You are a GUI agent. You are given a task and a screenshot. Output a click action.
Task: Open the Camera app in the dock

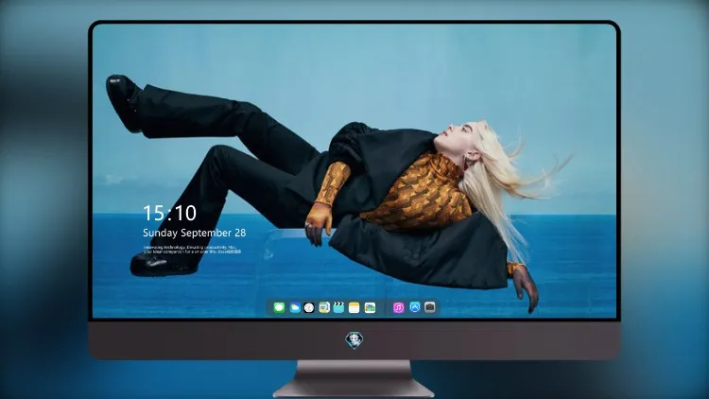tap(430, 307)
